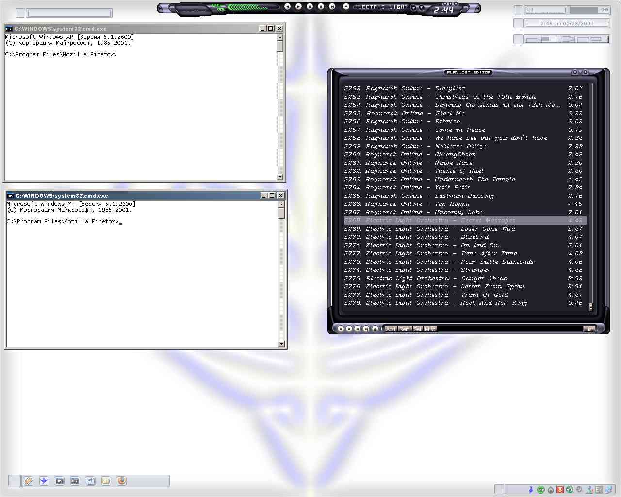Skip to next track in main player bar
This screenshot has height=497, width=621.
pos(332,7)
